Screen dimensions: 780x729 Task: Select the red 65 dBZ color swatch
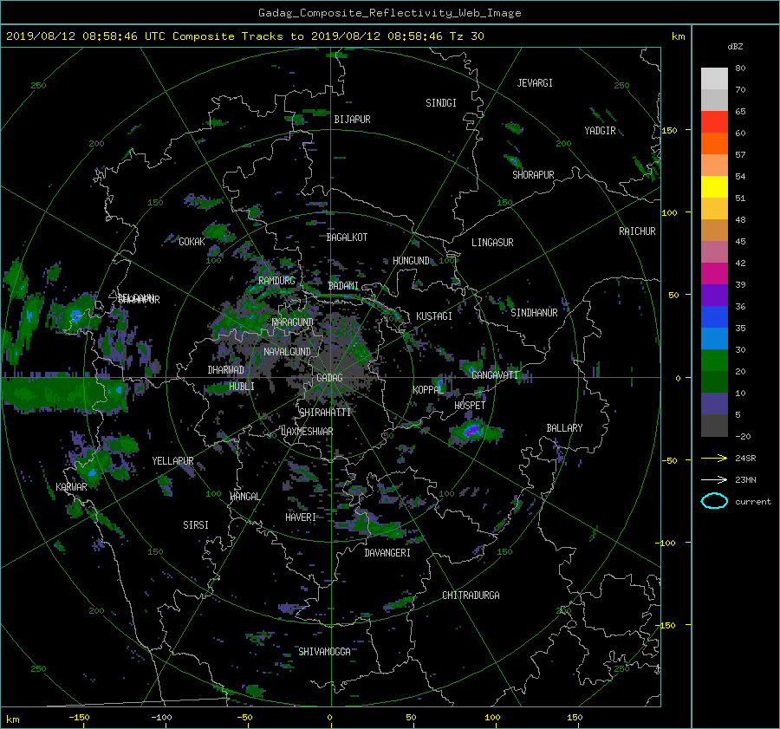tap(714, 121)
